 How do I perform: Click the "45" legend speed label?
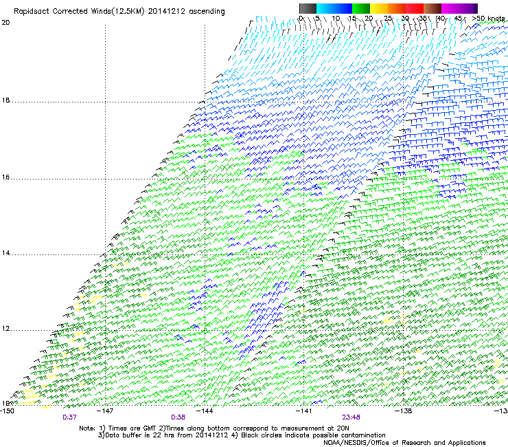click(x=458, y=19)
